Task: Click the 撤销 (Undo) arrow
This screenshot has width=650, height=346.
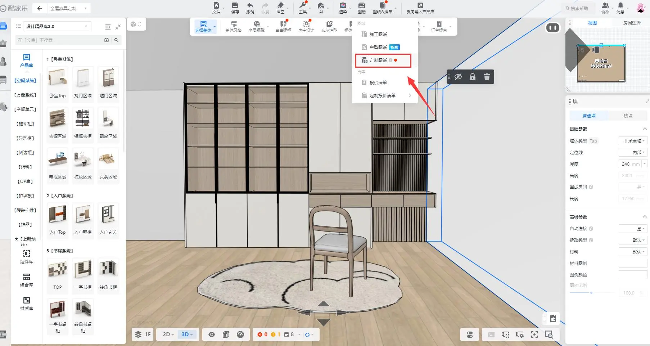Action: (250, 5)
